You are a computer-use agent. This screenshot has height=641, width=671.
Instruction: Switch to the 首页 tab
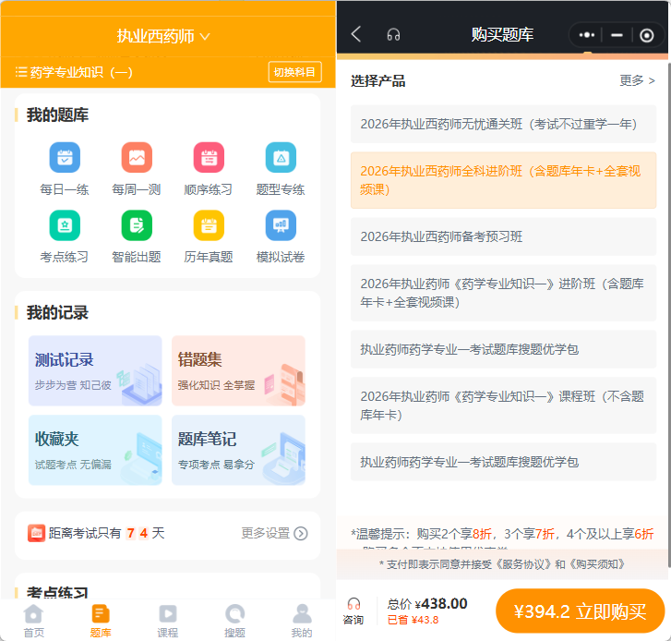33,621
